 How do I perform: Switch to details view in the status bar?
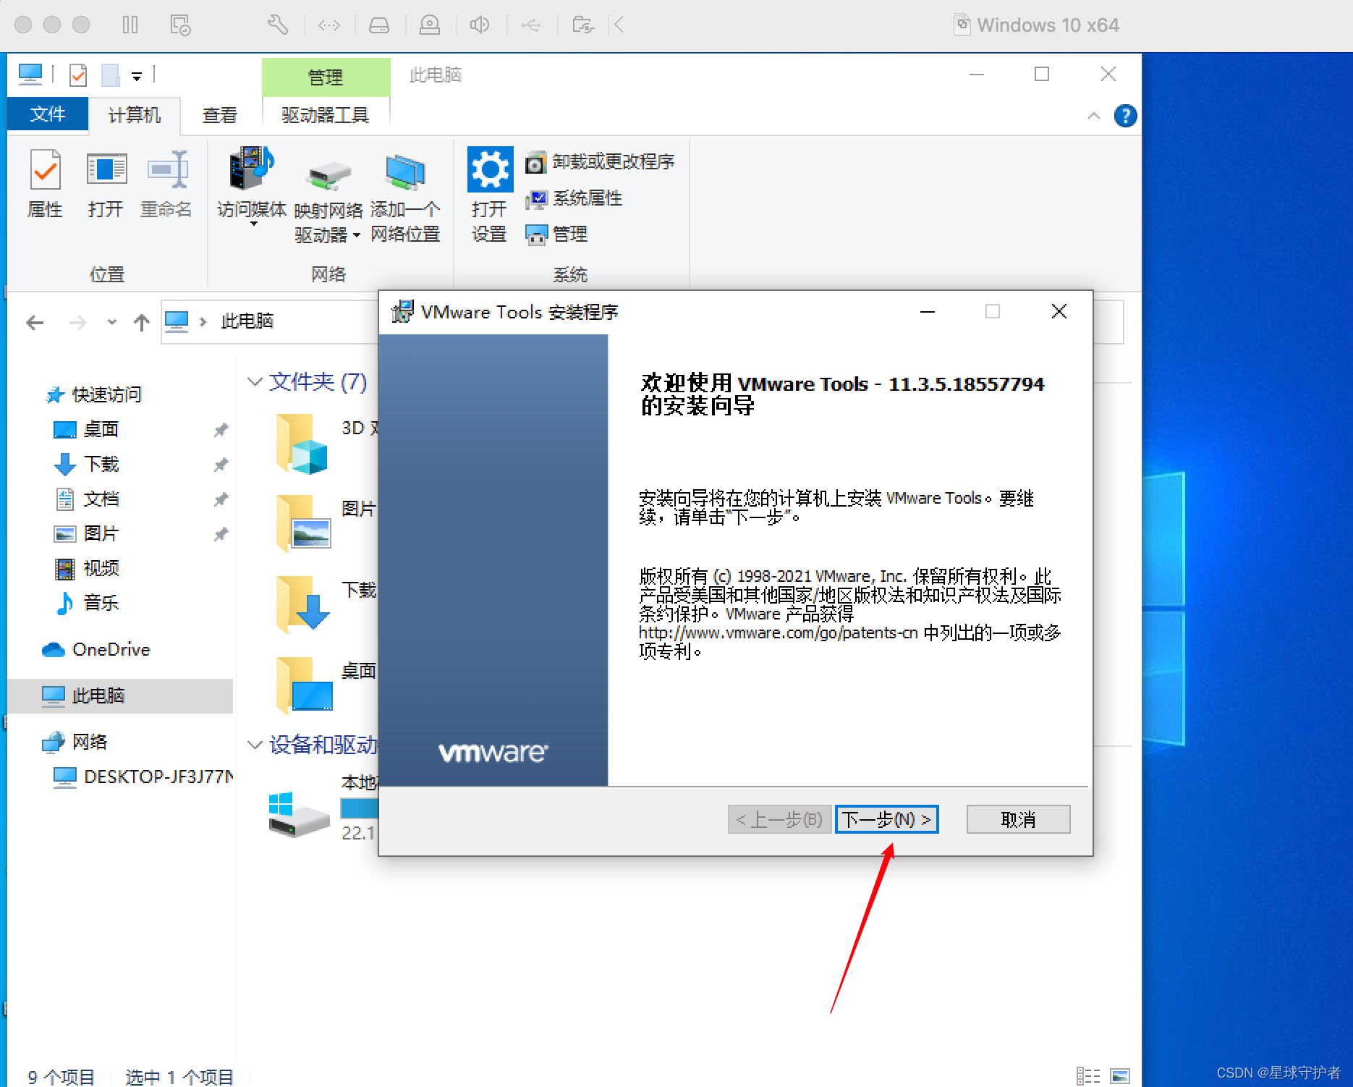click(1087, 1076)
